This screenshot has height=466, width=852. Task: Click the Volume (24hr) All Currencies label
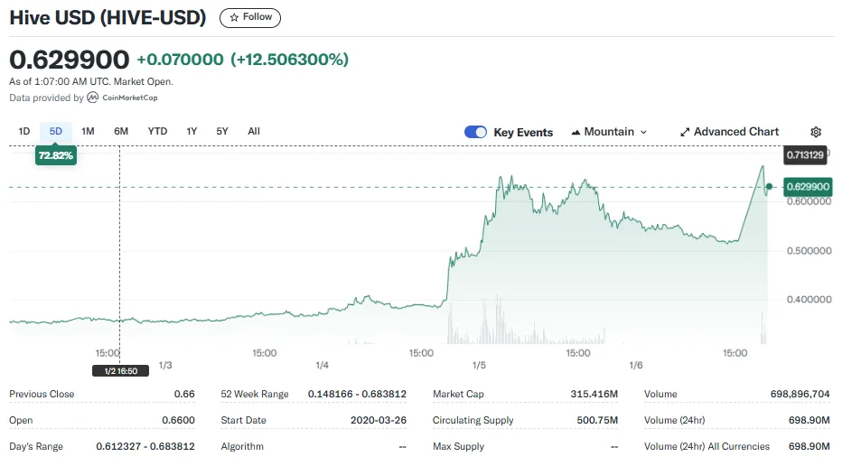707,446
